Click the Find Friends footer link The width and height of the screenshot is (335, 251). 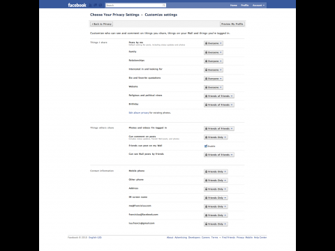tap(228, 238)
